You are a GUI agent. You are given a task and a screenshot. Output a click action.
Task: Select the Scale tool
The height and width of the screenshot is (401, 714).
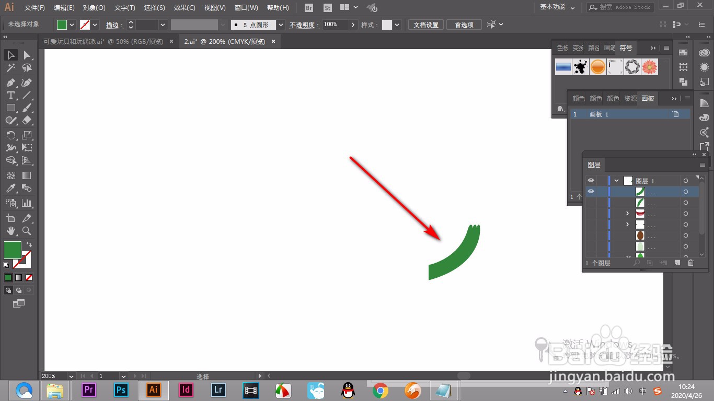[27, 135]
